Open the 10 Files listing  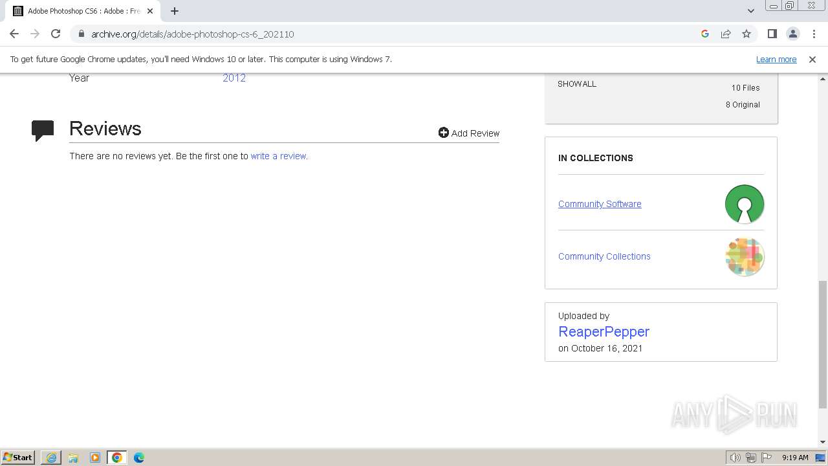point(745,87)
